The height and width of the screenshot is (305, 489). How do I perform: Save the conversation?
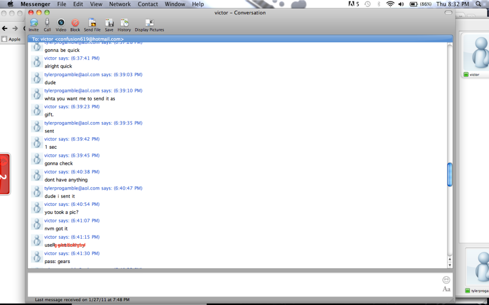pyautogui.click(x=109, y=25)
